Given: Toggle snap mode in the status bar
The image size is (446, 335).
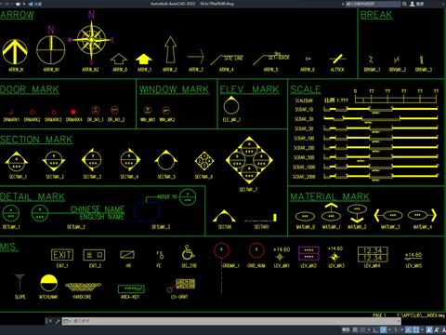Looking at the screenshot, I should tap(362, 329).
